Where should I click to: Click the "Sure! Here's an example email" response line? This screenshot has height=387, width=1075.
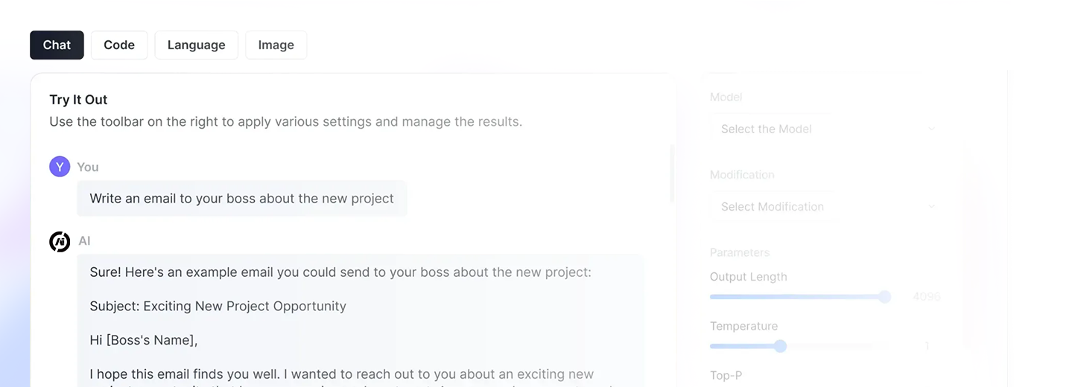(340, 272)
